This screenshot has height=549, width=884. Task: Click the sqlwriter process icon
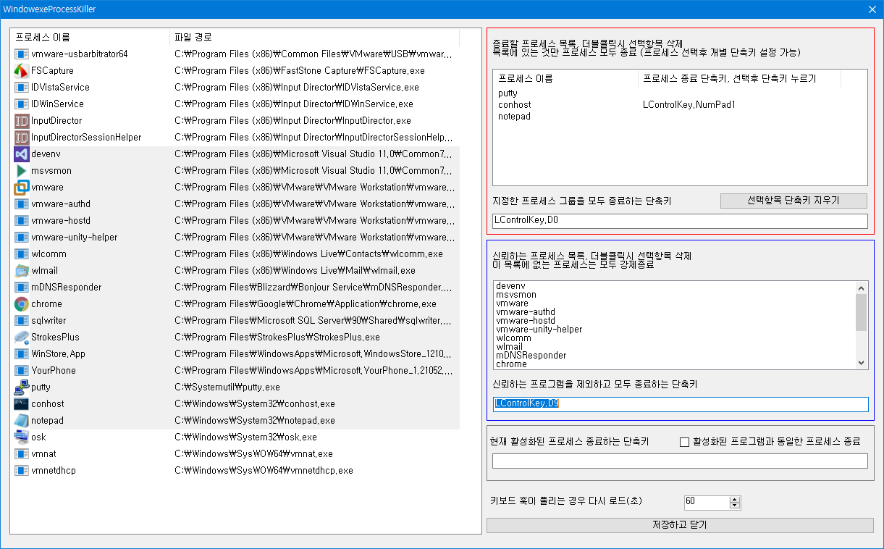(x=21, y=321)
